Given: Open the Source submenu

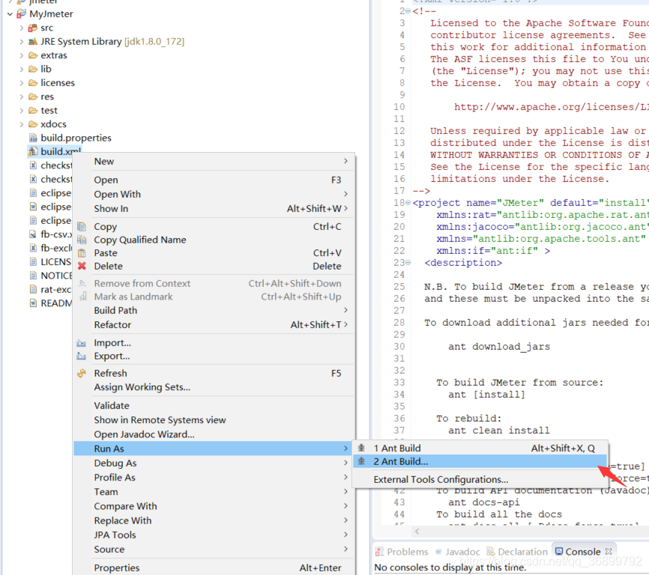Looking at the screenshot, I should 214,550.
